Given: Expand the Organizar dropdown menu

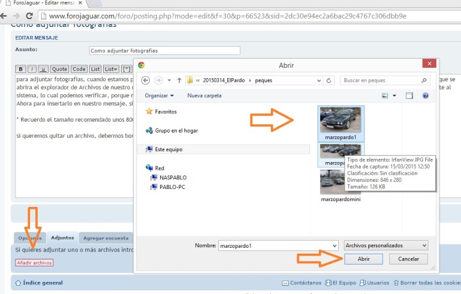Looking at the screenshot, I should [x=159, y=95].
